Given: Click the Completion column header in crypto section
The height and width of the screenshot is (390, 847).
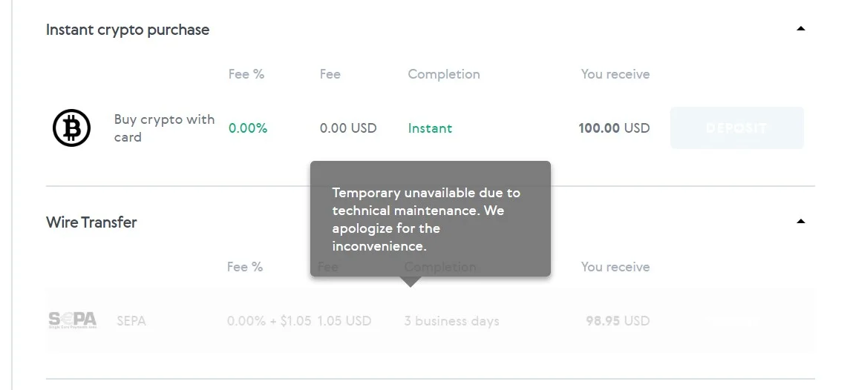Looking at the screenshot, I should [444, 74].
